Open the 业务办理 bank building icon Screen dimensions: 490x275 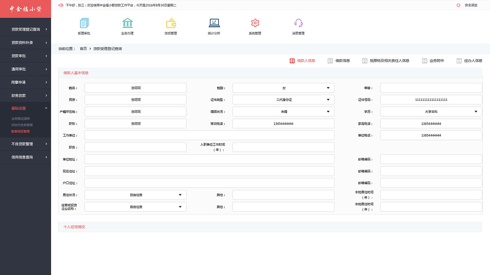click(127, 23)
